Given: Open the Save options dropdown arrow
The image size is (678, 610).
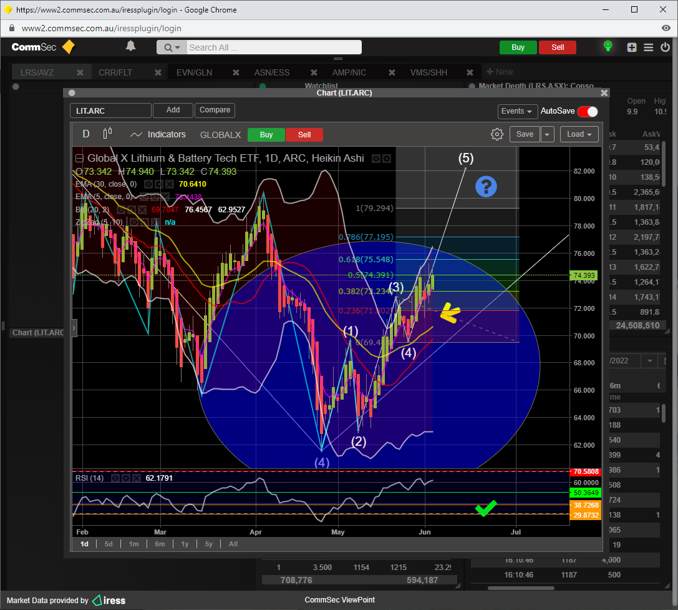Looking at the screenshot, I should [x=547, y=134].
